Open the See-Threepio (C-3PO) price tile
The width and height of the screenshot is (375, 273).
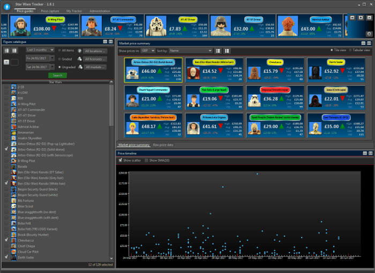[336, 125]
